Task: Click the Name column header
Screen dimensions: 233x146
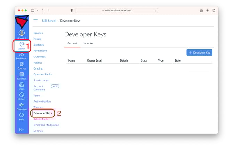Action: tap(72, 60)
